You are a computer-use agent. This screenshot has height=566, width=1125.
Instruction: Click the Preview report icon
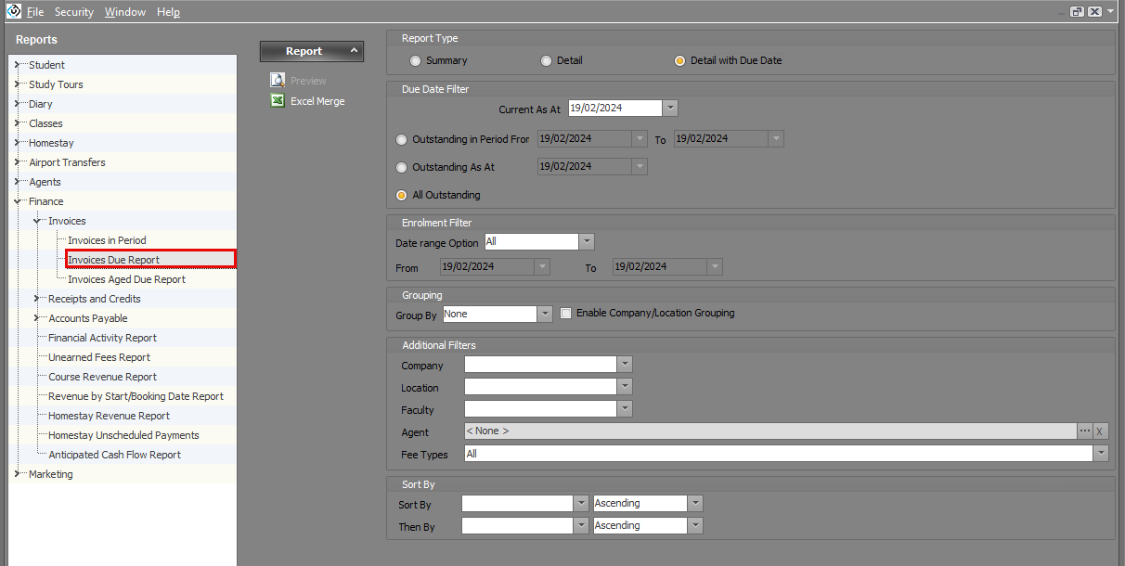coord(277,81)
